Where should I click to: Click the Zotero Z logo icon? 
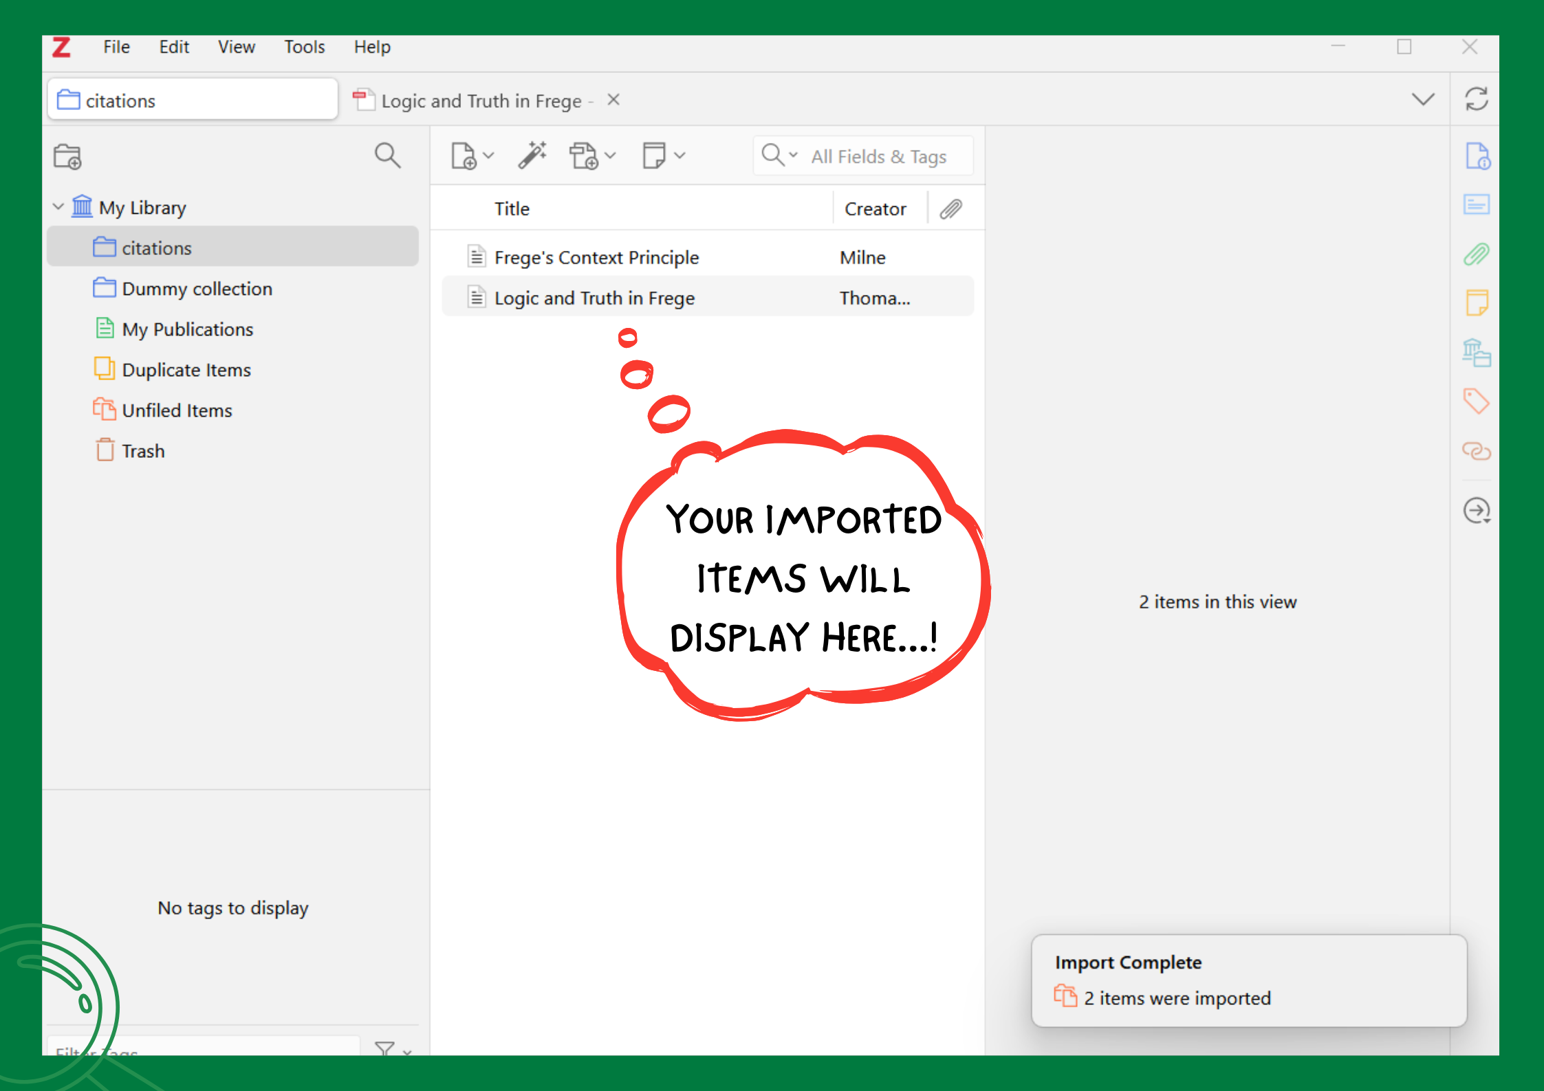point(62,47)
